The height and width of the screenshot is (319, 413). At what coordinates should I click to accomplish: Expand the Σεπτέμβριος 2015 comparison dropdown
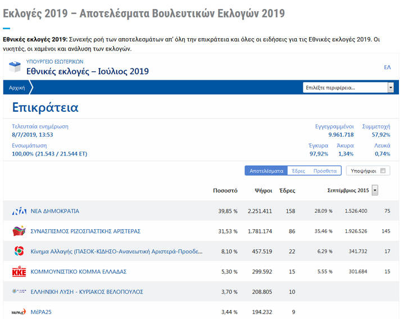point(375,190)
